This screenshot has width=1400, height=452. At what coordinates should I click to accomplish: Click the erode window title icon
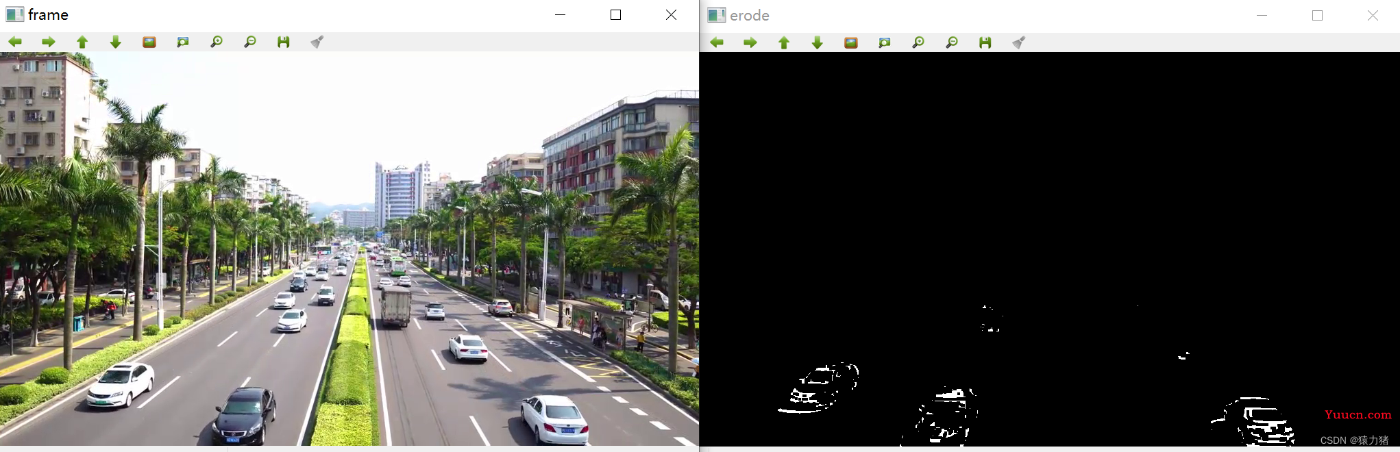tap(716, 15)
